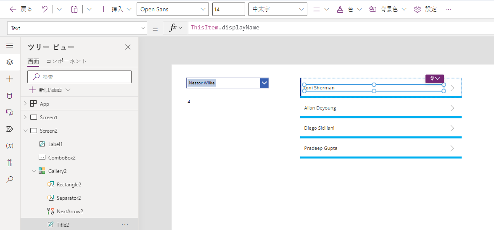The height and width of the screenshot is (230, 494).
Task: Select the tree view layers icon
Action: pos(10,62)
